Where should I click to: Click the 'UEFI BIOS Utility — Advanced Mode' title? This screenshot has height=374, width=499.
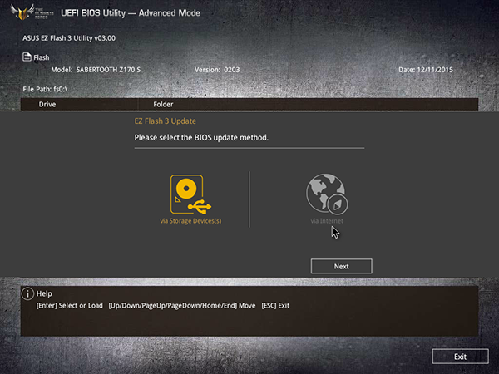(131, 13)
